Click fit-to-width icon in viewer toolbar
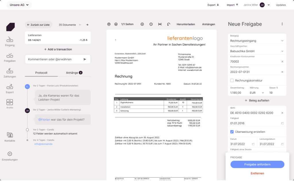This screenshot has height=187, width=294. click(160, 24)
